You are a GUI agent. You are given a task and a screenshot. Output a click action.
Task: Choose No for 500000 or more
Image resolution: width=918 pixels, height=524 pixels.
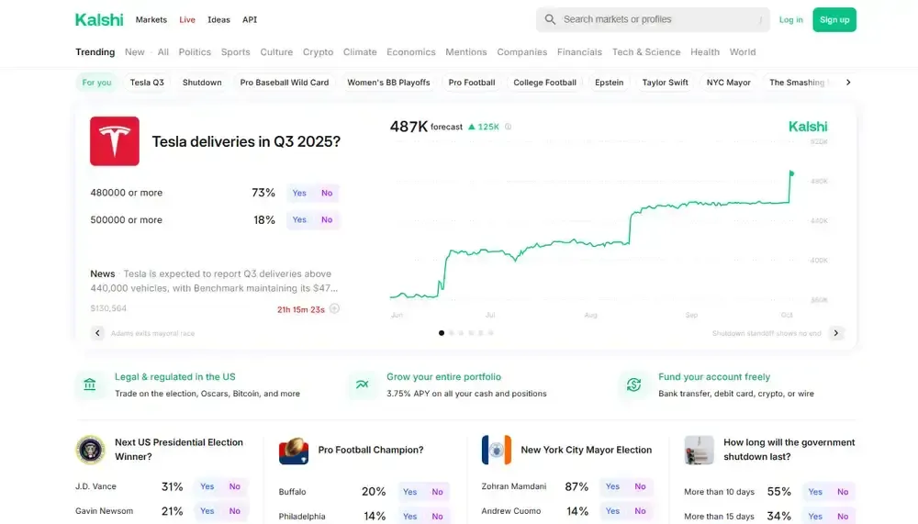coord(327,219)
